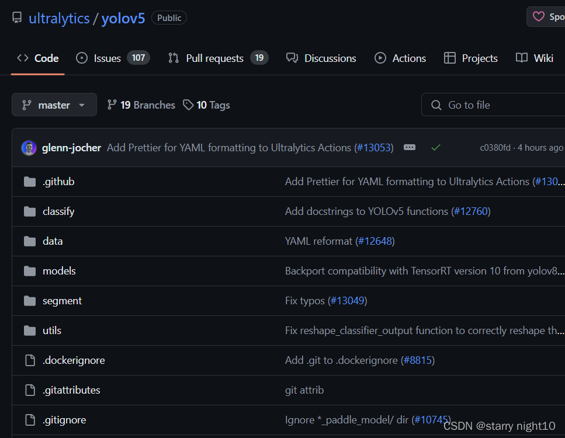This screenshot has width=565, height=438.
Task: Click the file icon of .gitignore
Action: click(x=30, y=420)
